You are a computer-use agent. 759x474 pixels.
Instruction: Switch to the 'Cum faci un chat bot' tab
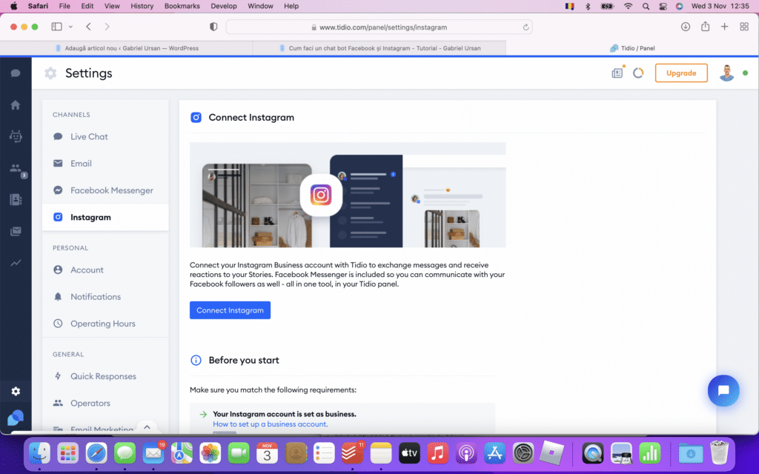379,48
